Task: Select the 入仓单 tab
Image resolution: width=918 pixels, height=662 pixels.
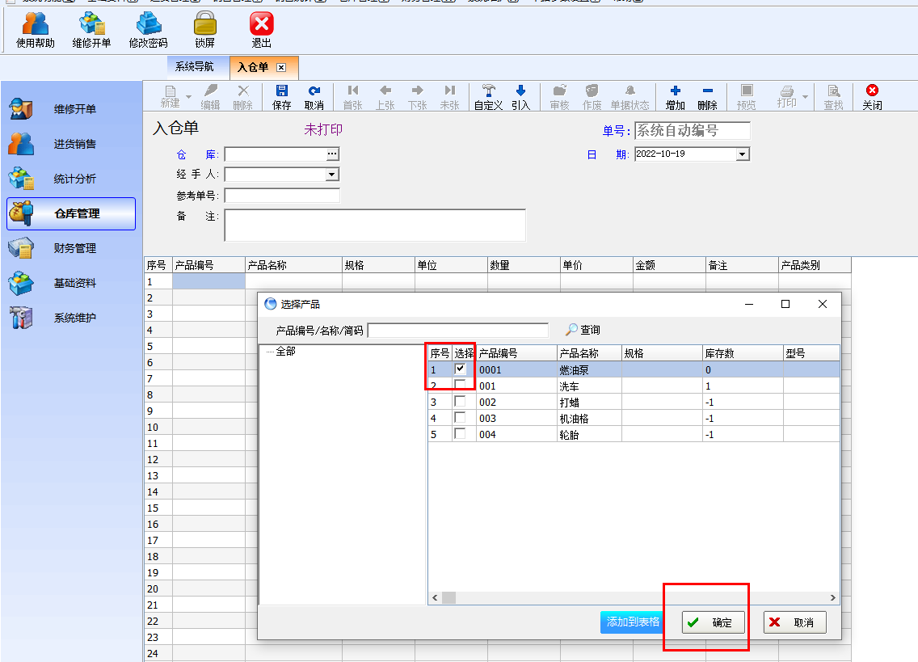Action: [253, 67]
